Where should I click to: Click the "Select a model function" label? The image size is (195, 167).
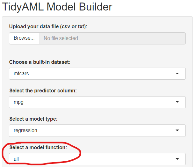click(x=38, y=147)
